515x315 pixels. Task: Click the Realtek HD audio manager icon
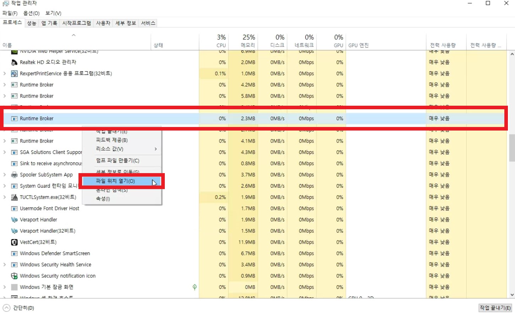[x=14, y=62]
